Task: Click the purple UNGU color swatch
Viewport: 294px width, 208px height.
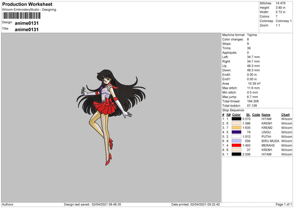Action: click(x=236, y=132)
